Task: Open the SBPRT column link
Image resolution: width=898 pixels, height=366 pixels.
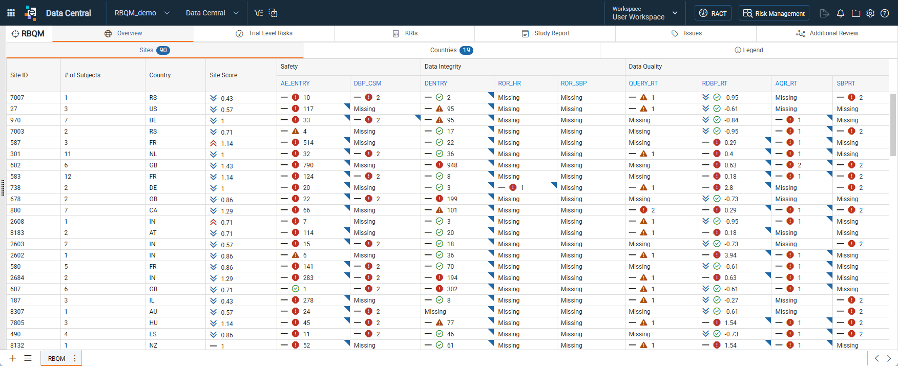Action: (846, 83)
